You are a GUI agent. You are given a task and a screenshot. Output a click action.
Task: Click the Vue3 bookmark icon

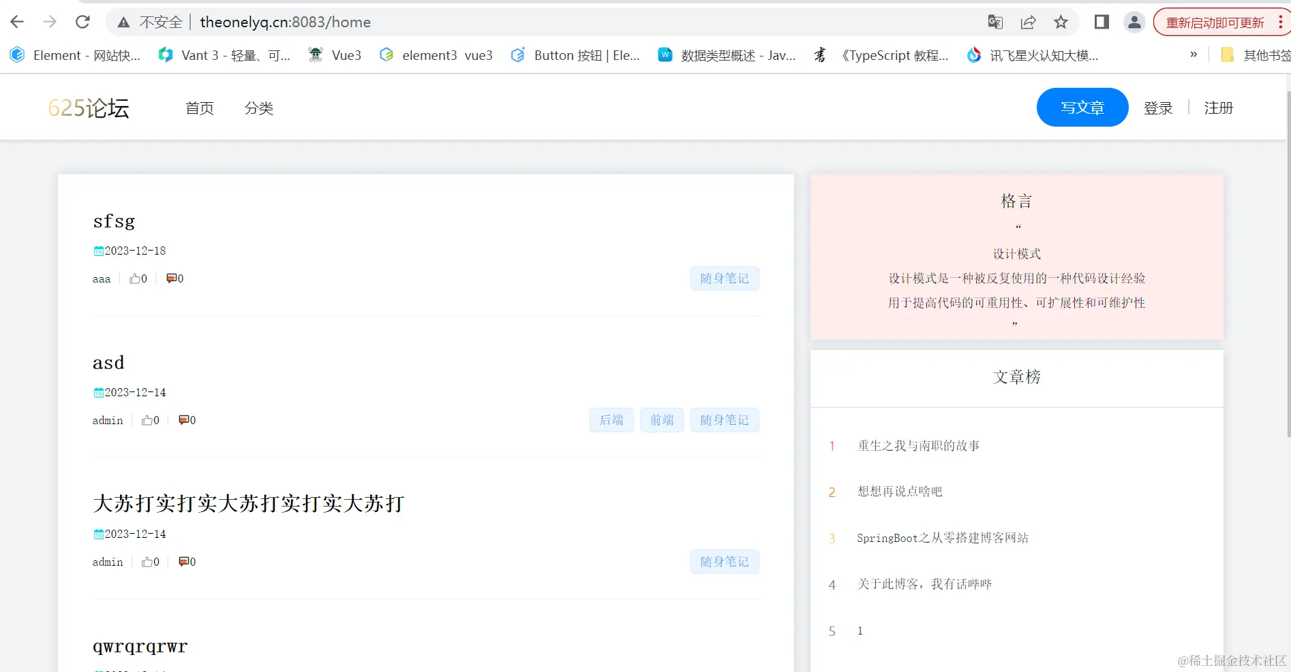pyautogui.click(x=316, y=55)
